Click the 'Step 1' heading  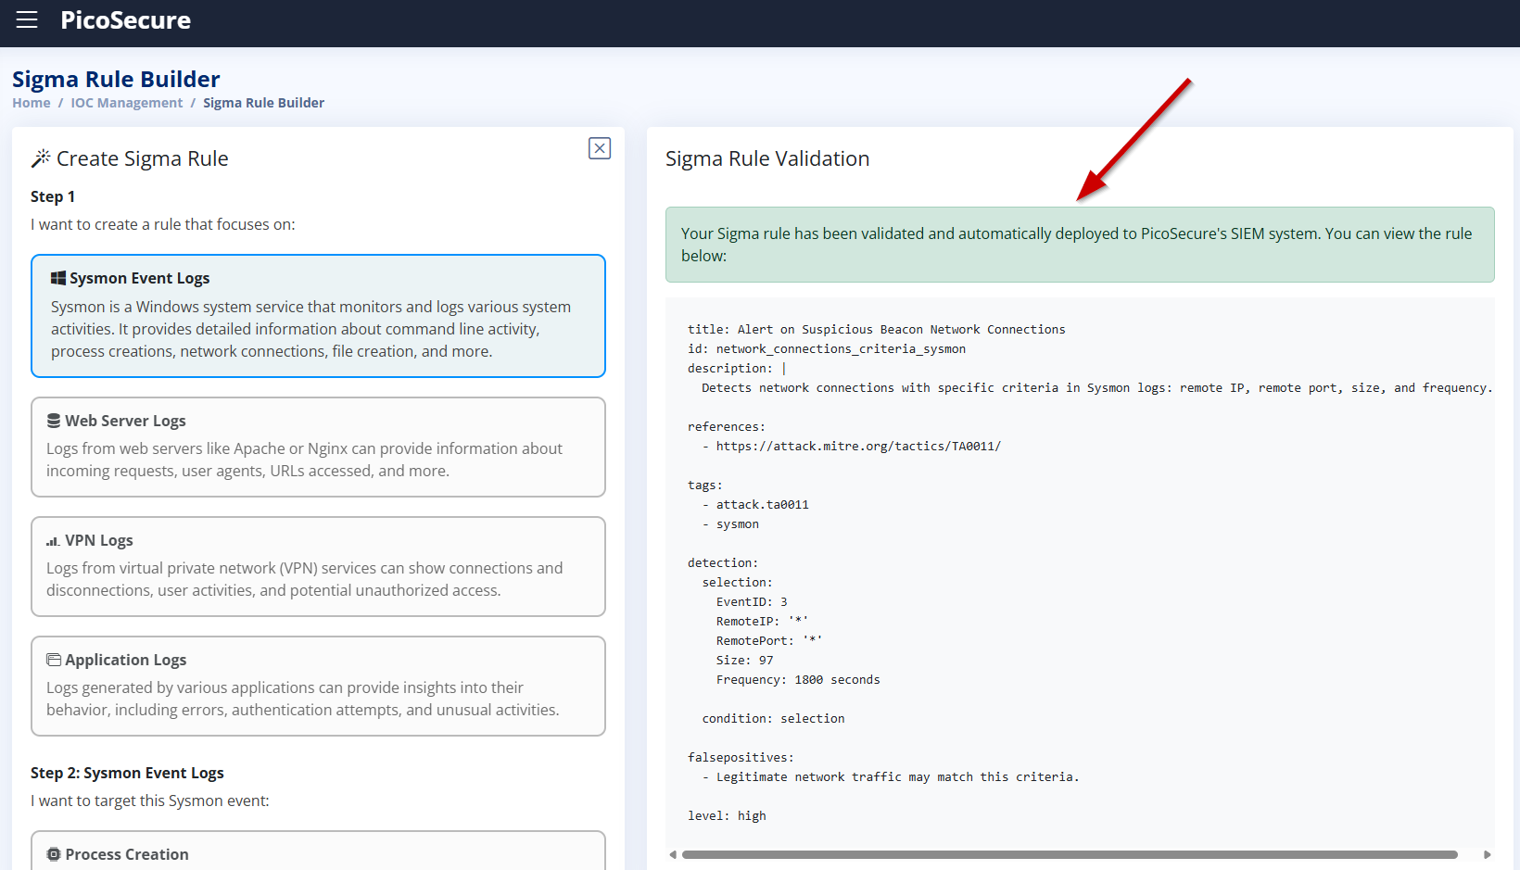click(x=53, y=196)
